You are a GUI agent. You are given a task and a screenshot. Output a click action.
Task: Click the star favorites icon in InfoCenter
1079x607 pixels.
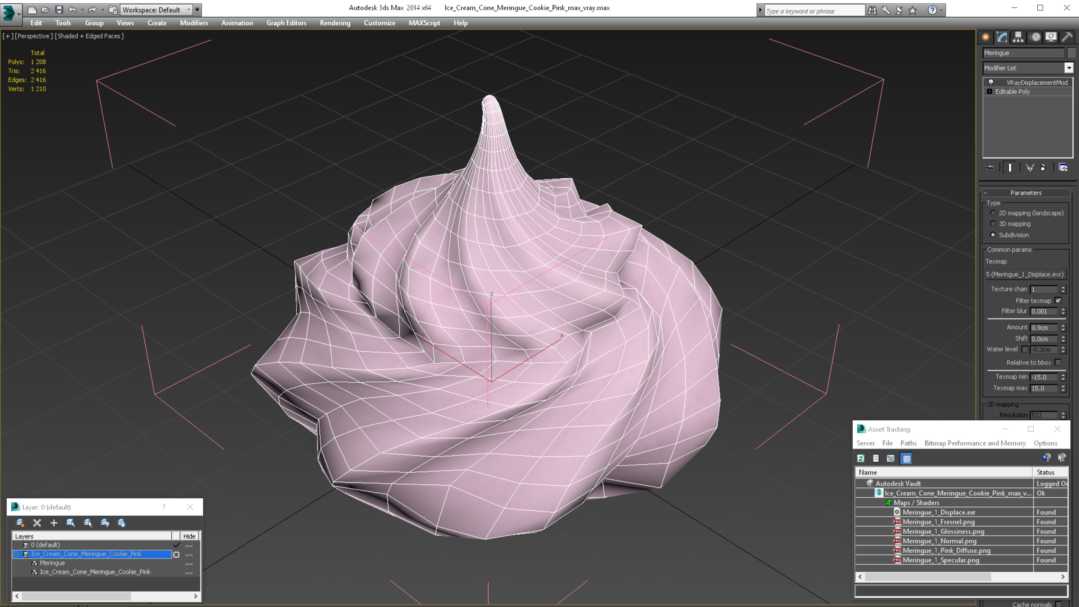[913, 10]
